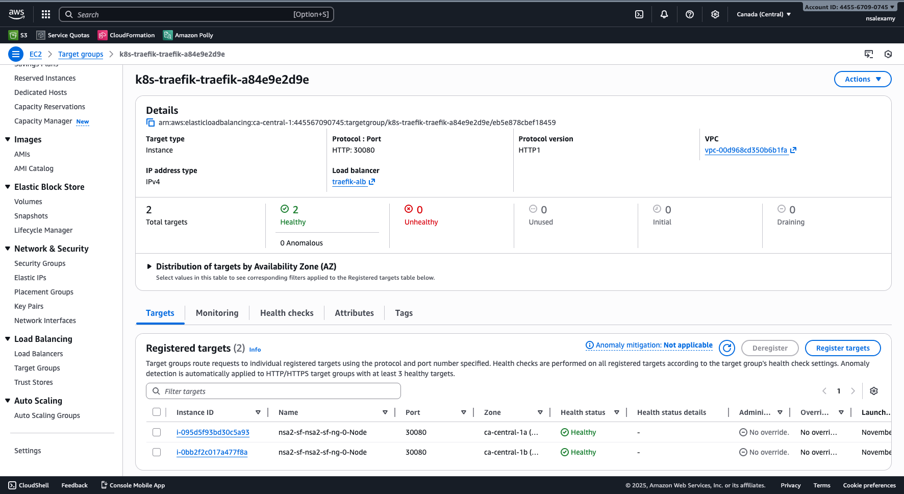Expand Distribution of targets by Availability Zone
This screenshot has width=904, height=494.
click(149, 266)
